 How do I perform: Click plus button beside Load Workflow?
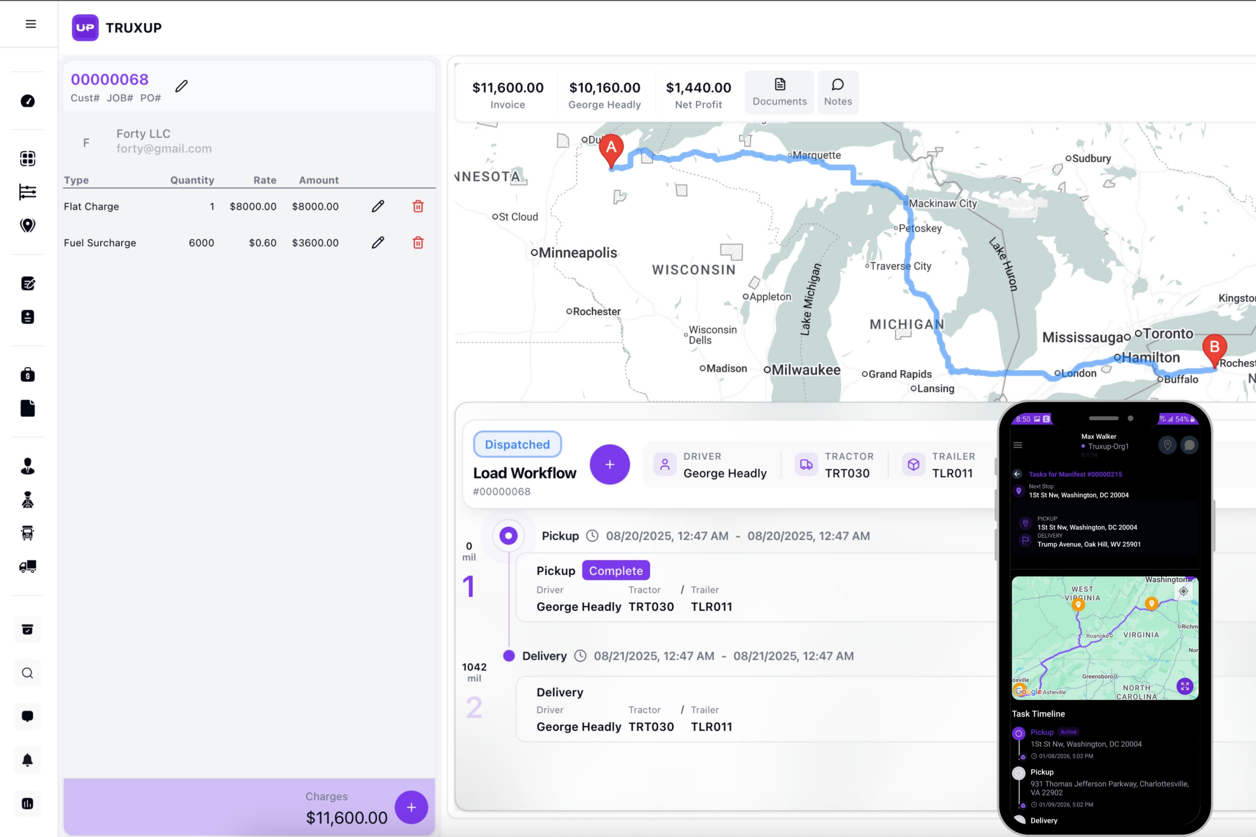[x=609, y=464]
